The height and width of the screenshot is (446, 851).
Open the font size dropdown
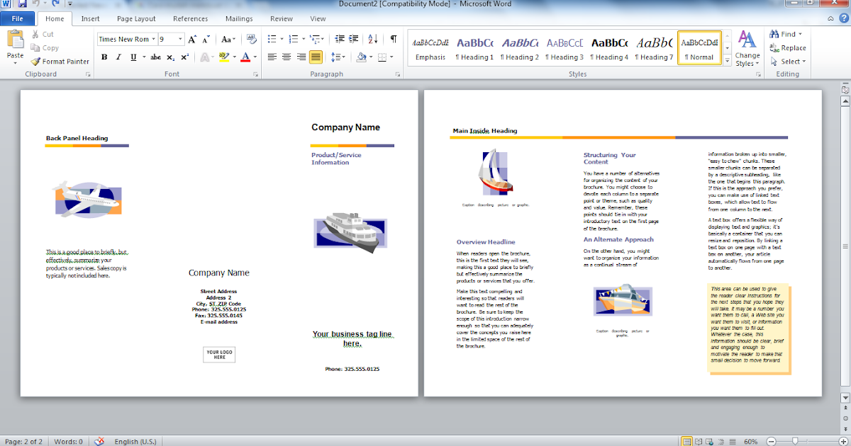click(x=180, y=38)
